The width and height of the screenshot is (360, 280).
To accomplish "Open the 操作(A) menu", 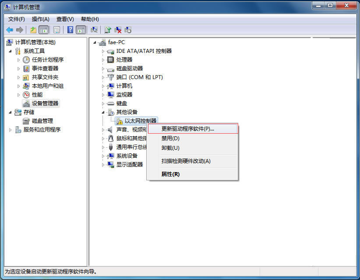I will click(40, 19).
